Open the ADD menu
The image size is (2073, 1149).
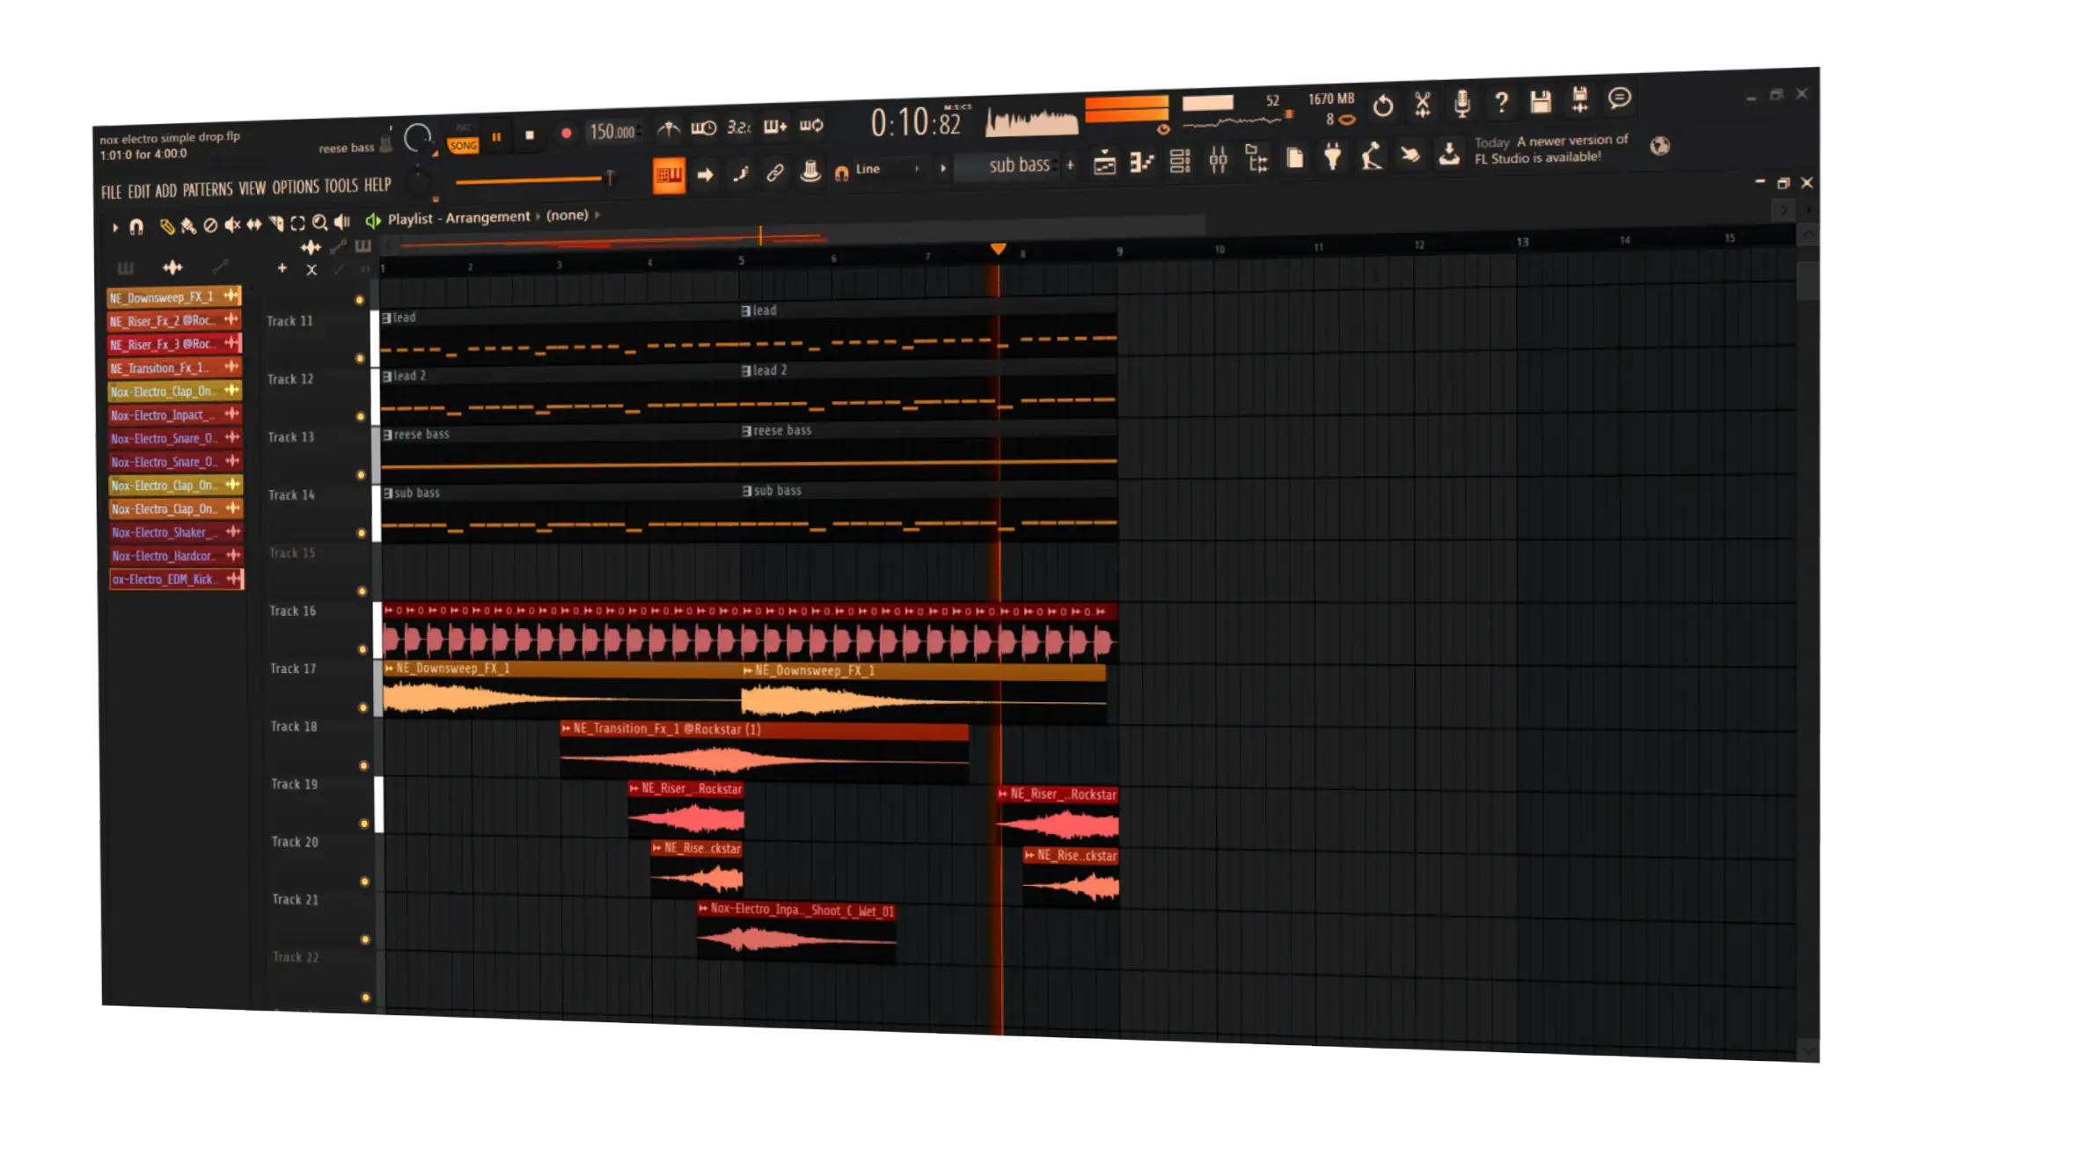click(165, 190)
